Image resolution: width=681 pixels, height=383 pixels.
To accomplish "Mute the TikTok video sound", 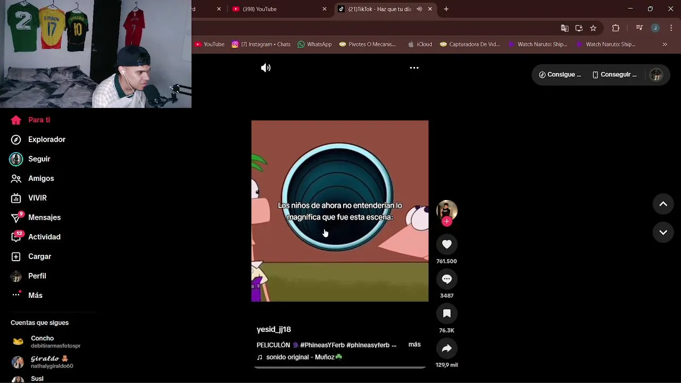I will coord(265,68).
